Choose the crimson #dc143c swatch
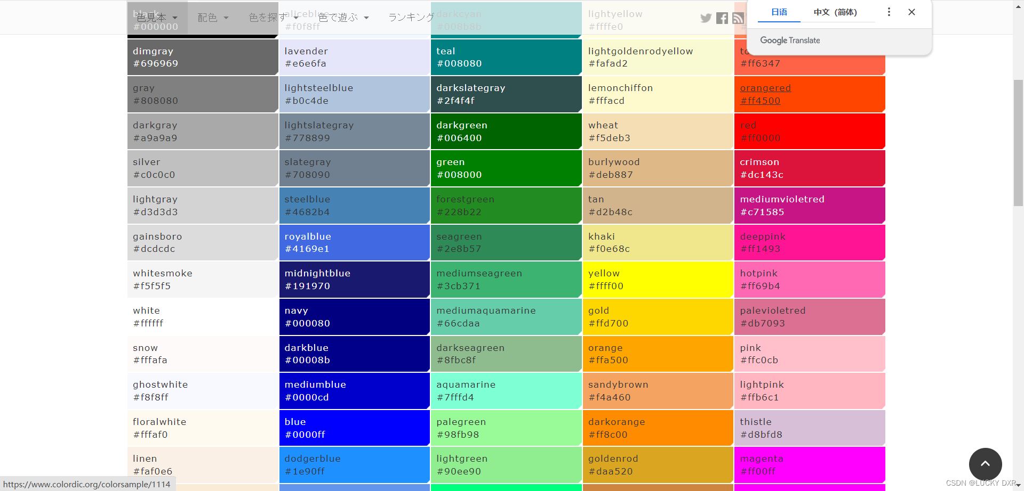Image resolution: width=1024 pixels, height=491 pixels. point(810,168)
